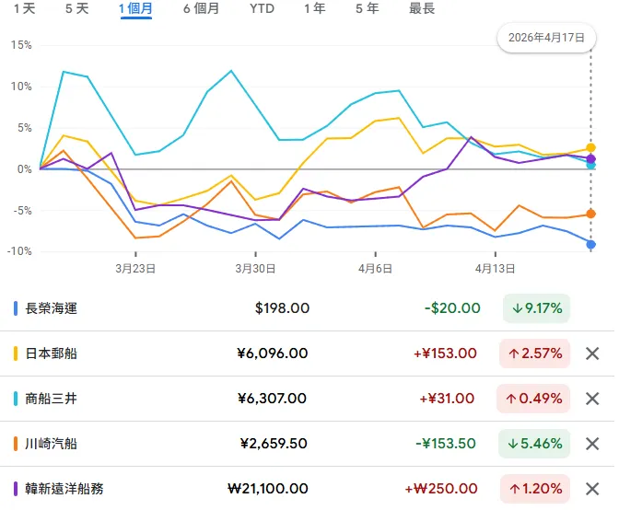Remove 日本郵船 from the comparison
The image size is (619, 510).
pos(592,354)
